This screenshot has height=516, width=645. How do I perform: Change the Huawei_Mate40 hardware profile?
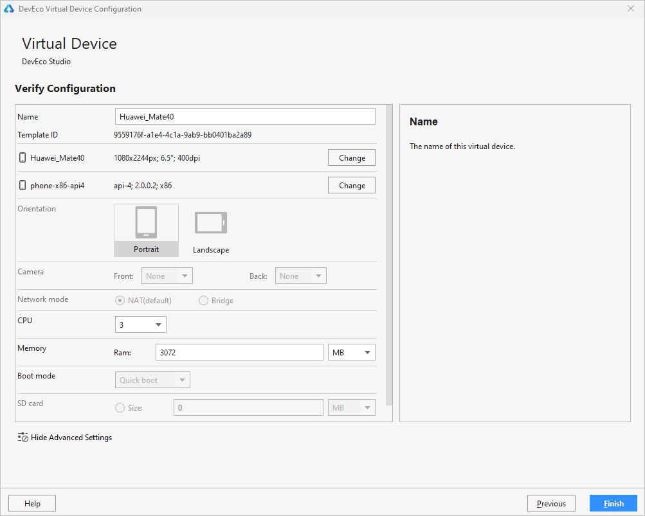[352, 158]
